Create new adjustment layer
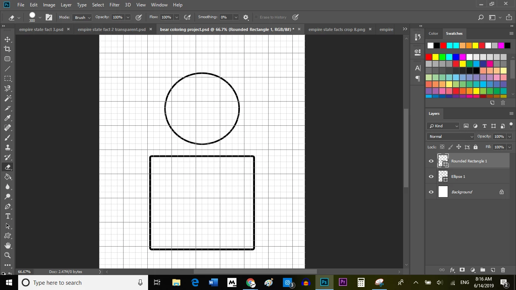The image size is (516, 290). coord(473,270)
